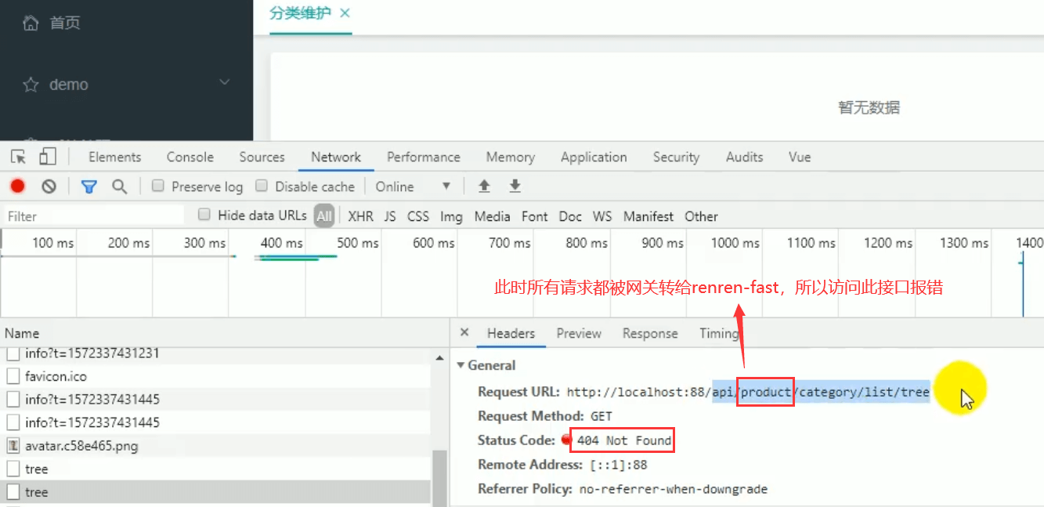Open the Application panel tab
This screenshot has height=507, width=1044.
pos(594,157)
